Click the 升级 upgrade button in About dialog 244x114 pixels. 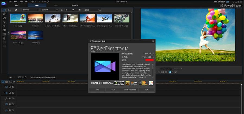[x=97, y=90]
